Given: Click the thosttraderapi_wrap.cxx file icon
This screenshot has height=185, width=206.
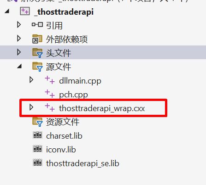Looking at the screenshot, I should [x=50, y=107].
